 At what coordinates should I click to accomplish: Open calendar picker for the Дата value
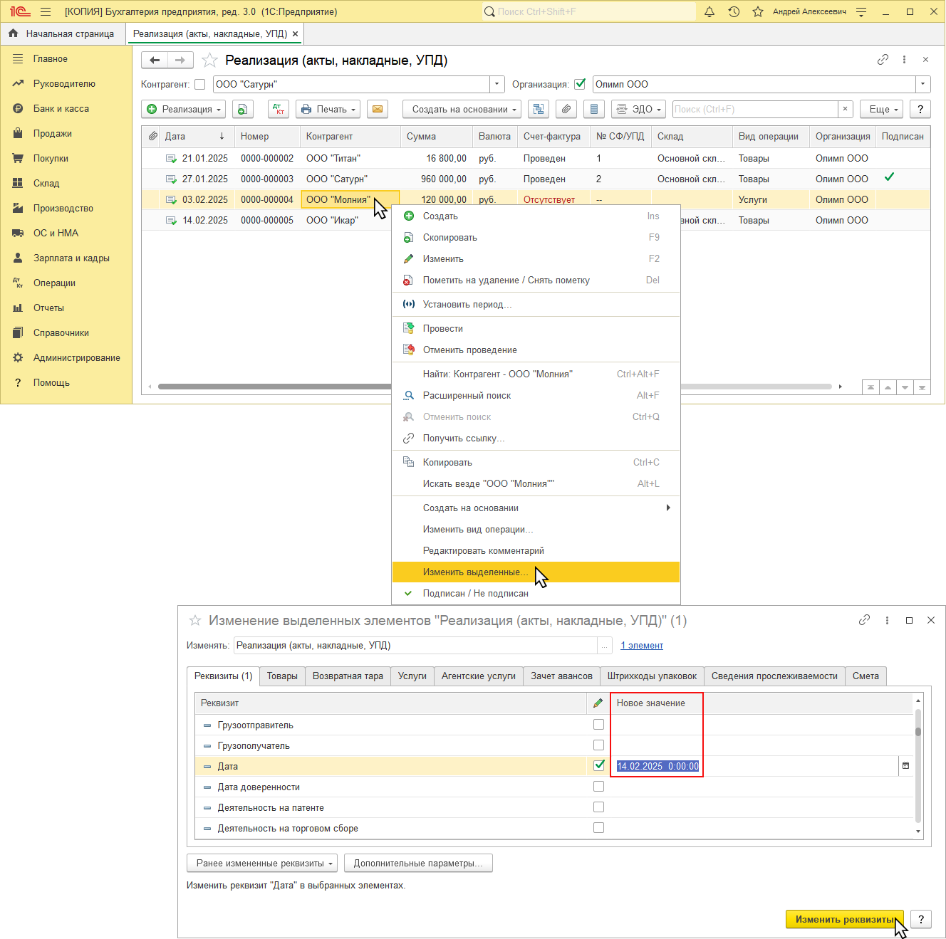[906, 766]
